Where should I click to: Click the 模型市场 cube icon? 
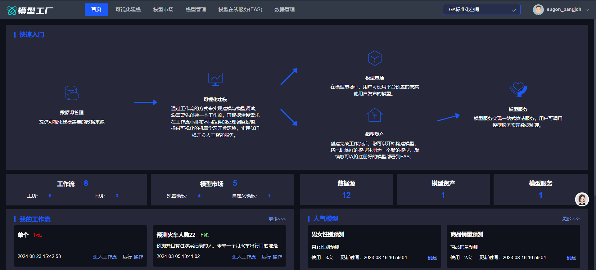click(374, 58)
